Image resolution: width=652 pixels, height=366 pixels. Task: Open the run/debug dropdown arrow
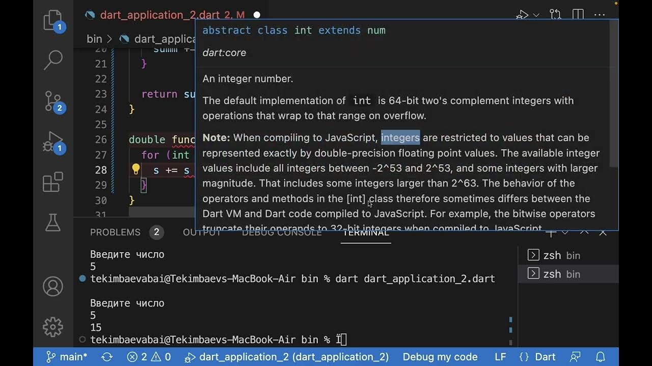(536, 15)
